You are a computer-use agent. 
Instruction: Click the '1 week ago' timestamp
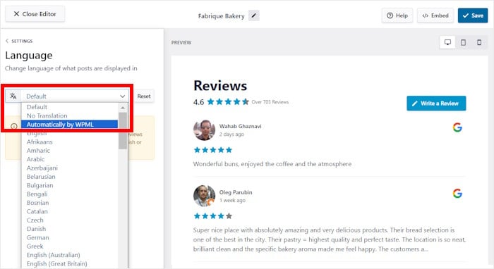click(x=232, y=200)
